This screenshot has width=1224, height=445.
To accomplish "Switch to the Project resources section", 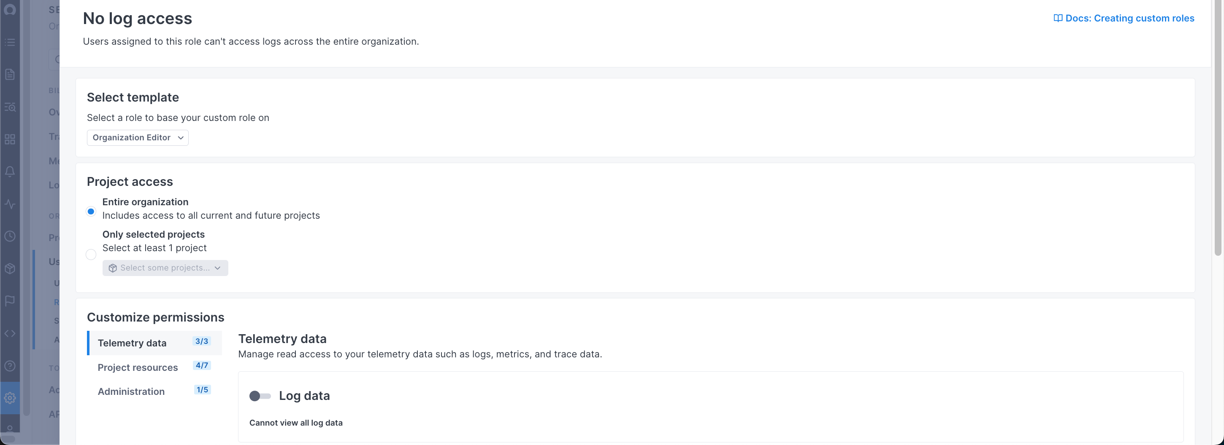I will [137, 367].
